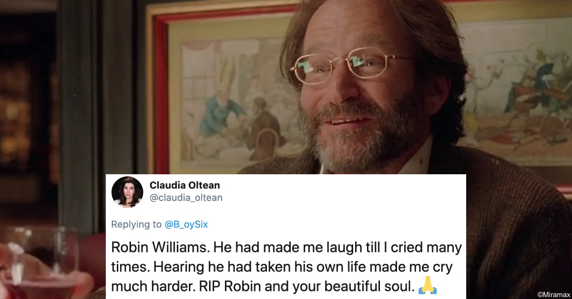Screen dimensions: 572x299
Task: Click Claudia Oltean's round profile avatar
Action: point(127,192)
